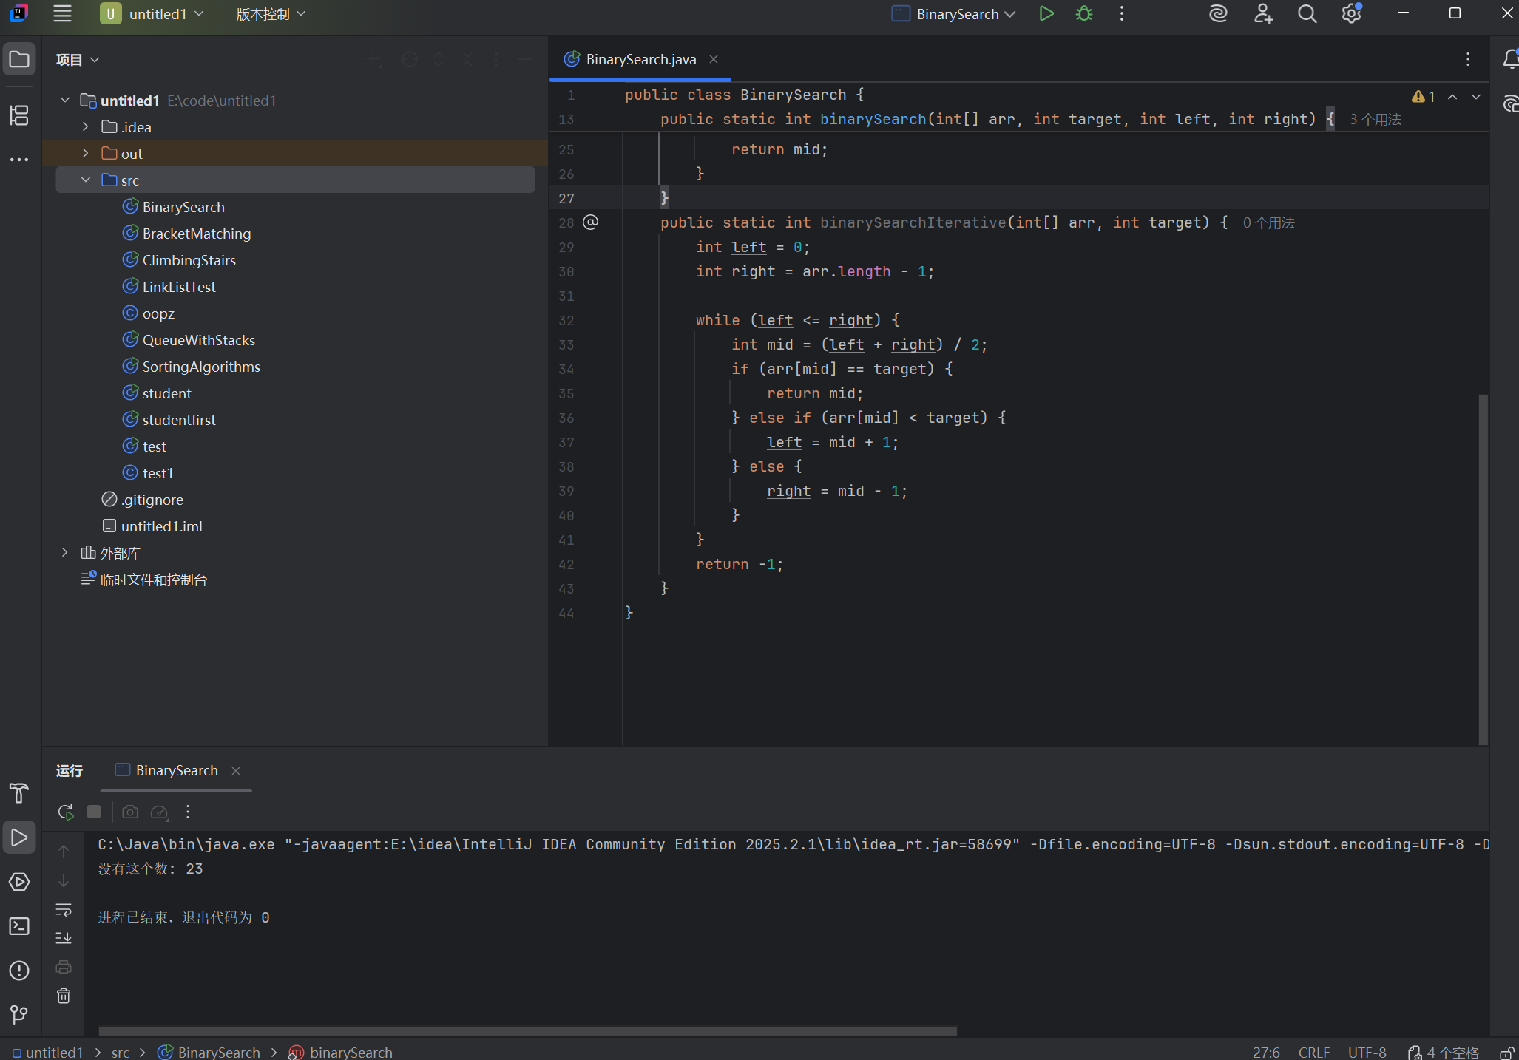Open Git version control tool window

(x=19, y=1014)
